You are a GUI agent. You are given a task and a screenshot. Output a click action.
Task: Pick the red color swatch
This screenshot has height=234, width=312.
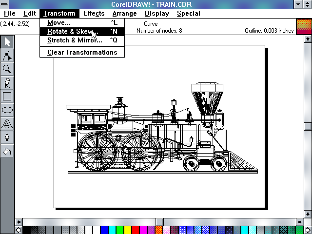(x=136, y=230)
